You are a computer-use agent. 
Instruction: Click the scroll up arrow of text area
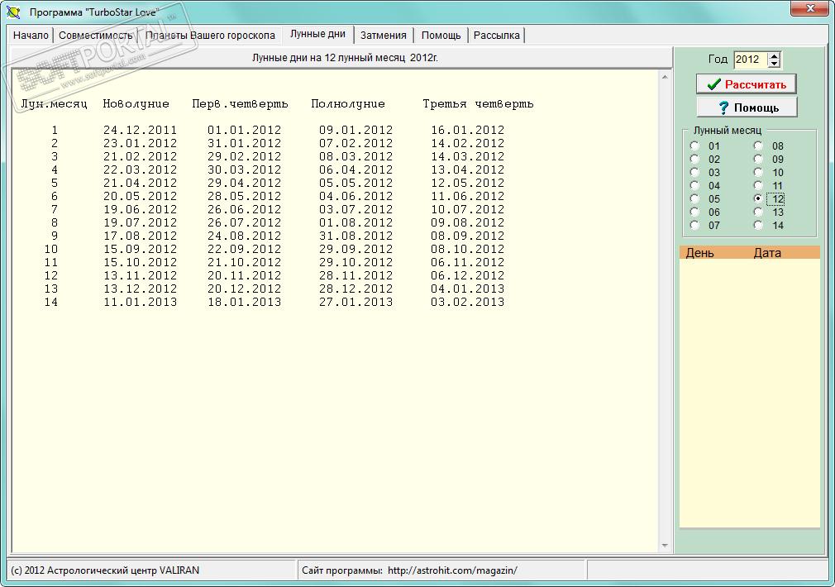pos(665,77)
